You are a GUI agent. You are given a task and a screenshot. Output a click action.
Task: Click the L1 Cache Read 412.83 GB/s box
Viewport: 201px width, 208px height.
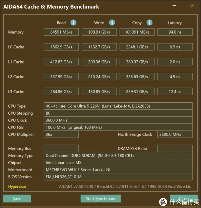61,62
